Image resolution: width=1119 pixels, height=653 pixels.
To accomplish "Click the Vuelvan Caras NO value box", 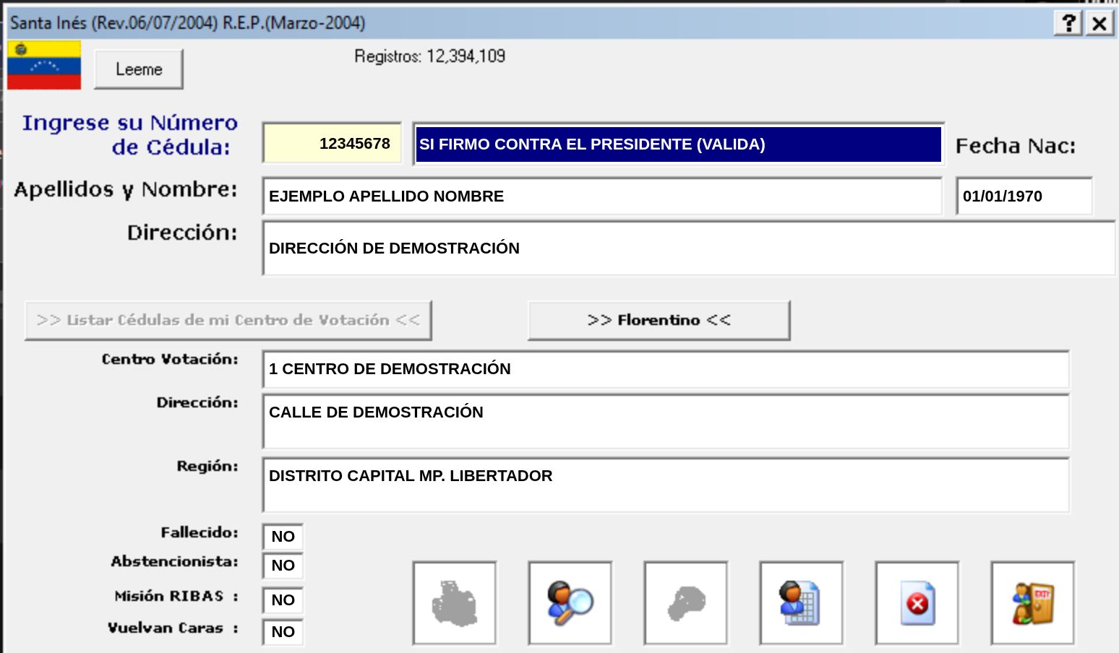I will (x=283, y=632).
